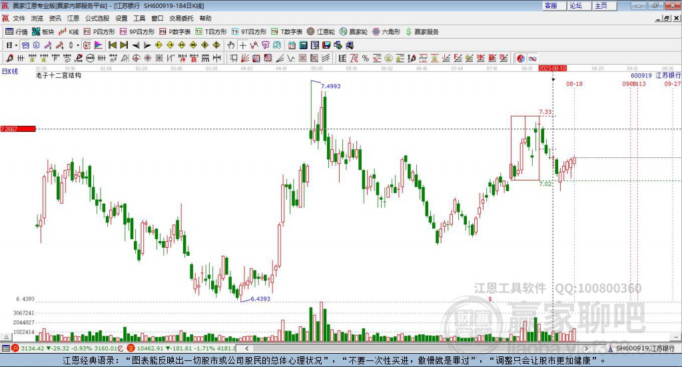Image resolution: width=682 pixels, height=367 pixels.
Task: Open 赢家服务 with dollar sign
Action: tap(422, 32)
